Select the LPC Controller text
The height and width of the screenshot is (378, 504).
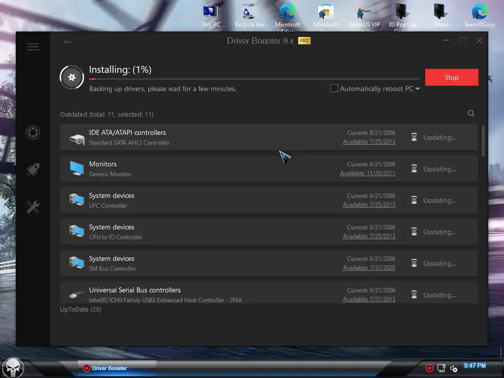pos(108,206)
